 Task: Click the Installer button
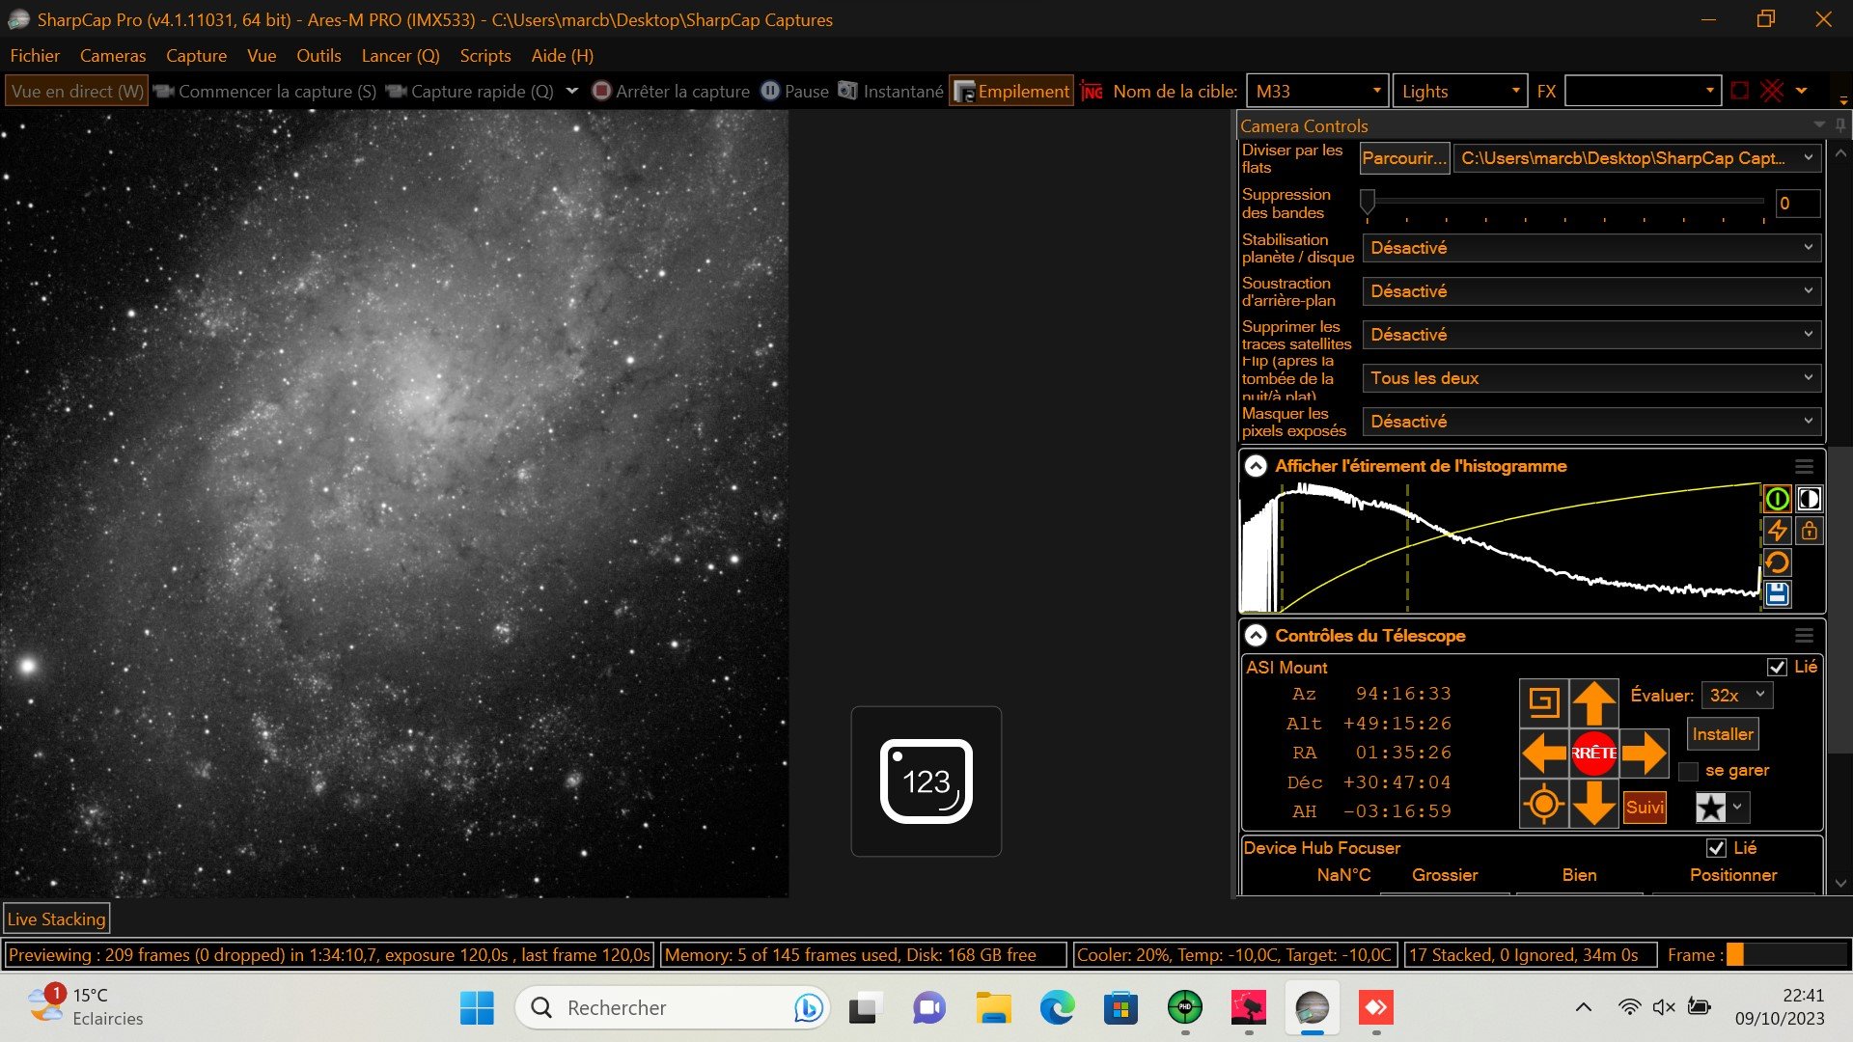click(1723, 734)
